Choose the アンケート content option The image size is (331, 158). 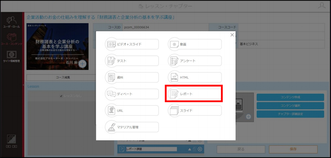pos(195,61)
